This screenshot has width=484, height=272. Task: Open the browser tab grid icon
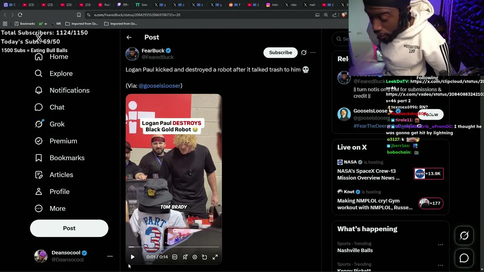[x=5, y=23]
